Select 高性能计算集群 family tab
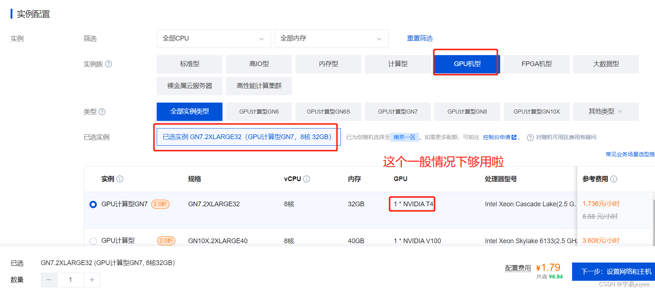The height and width of the screenshot is (291, 655). 259,86
